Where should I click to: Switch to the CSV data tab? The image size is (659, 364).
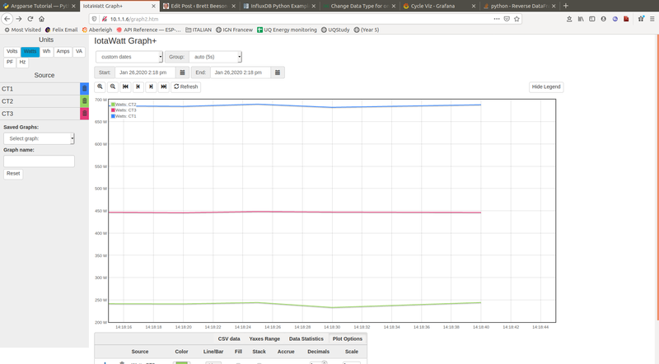pyautogui.click(x=229, y=338)
